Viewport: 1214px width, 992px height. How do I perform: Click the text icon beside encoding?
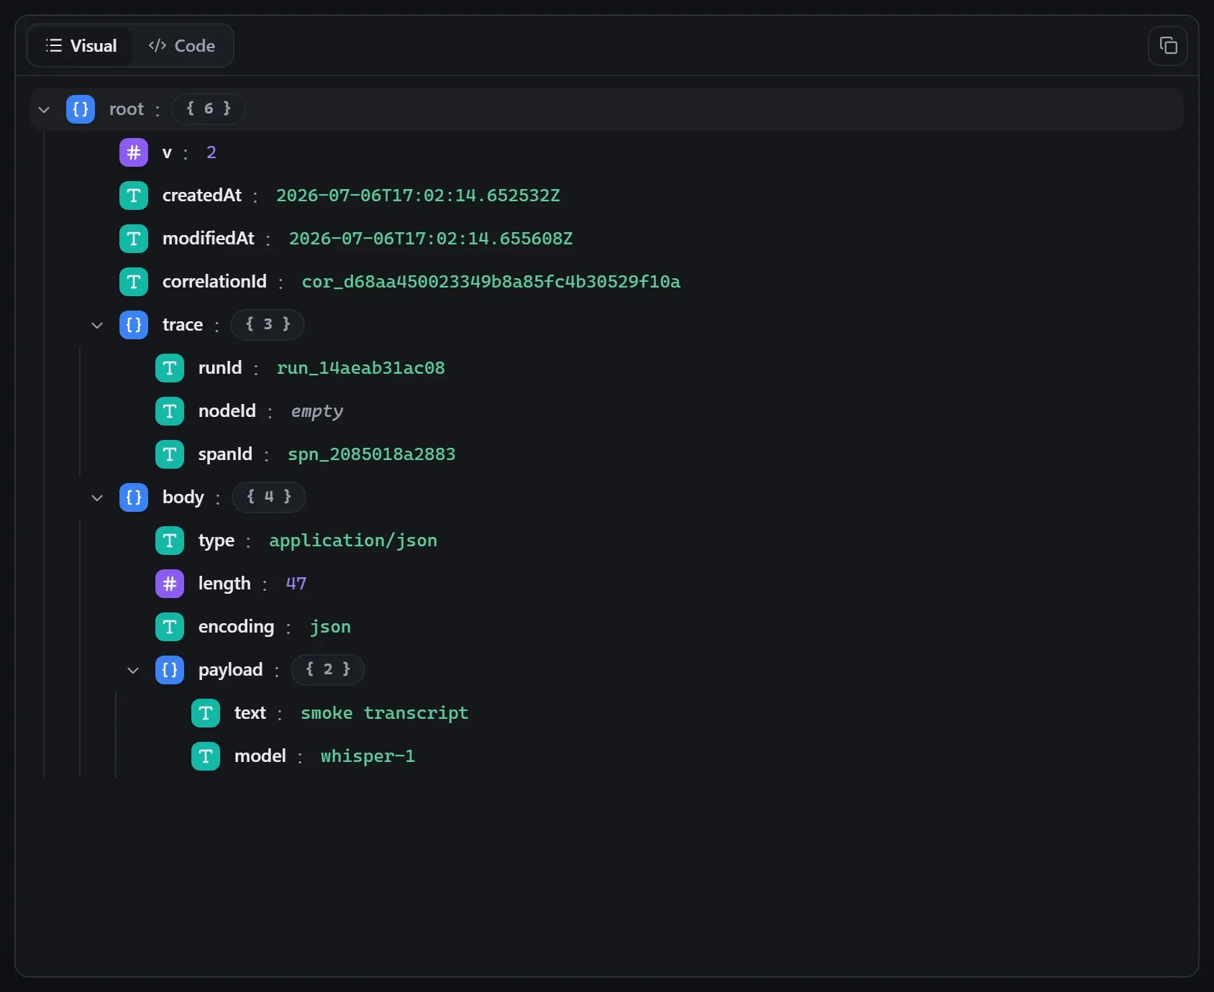click(170, 627)
